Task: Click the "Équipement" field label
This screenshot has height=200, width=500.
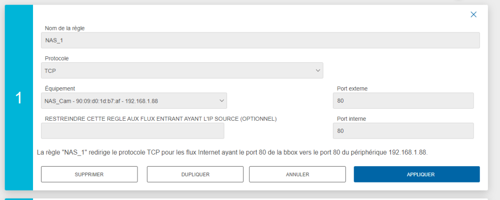Action: (60, 89)
